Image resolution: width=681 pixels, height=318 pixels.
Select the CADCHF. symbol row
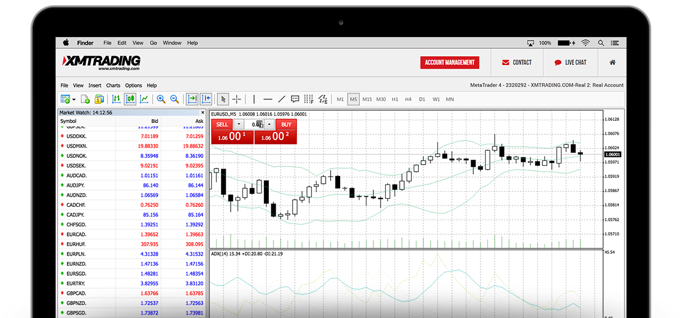[132, 205]
